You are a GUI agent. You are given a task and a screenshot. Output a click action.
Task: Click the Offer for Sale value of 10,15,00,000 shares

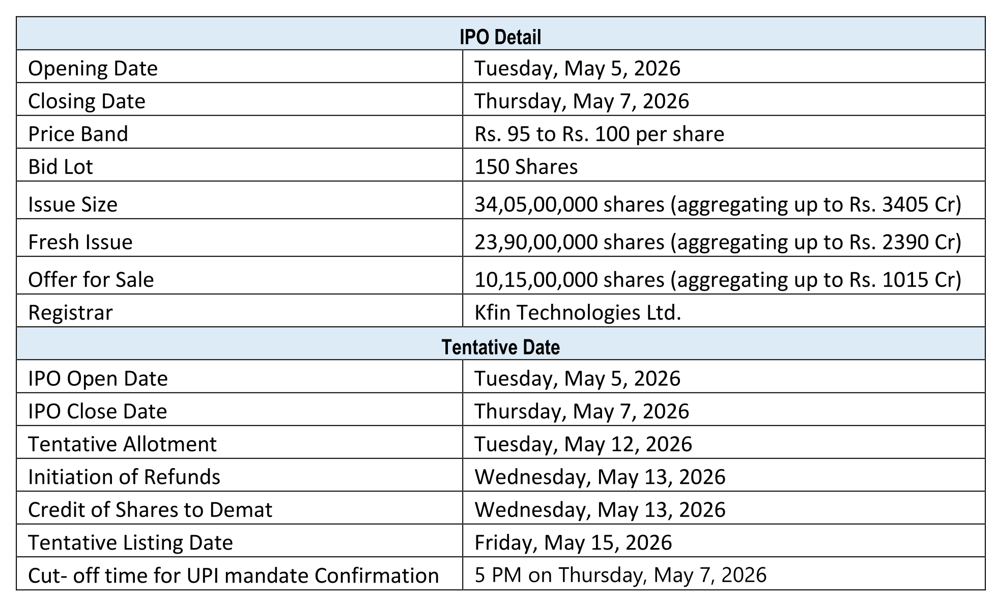[718, 279]
